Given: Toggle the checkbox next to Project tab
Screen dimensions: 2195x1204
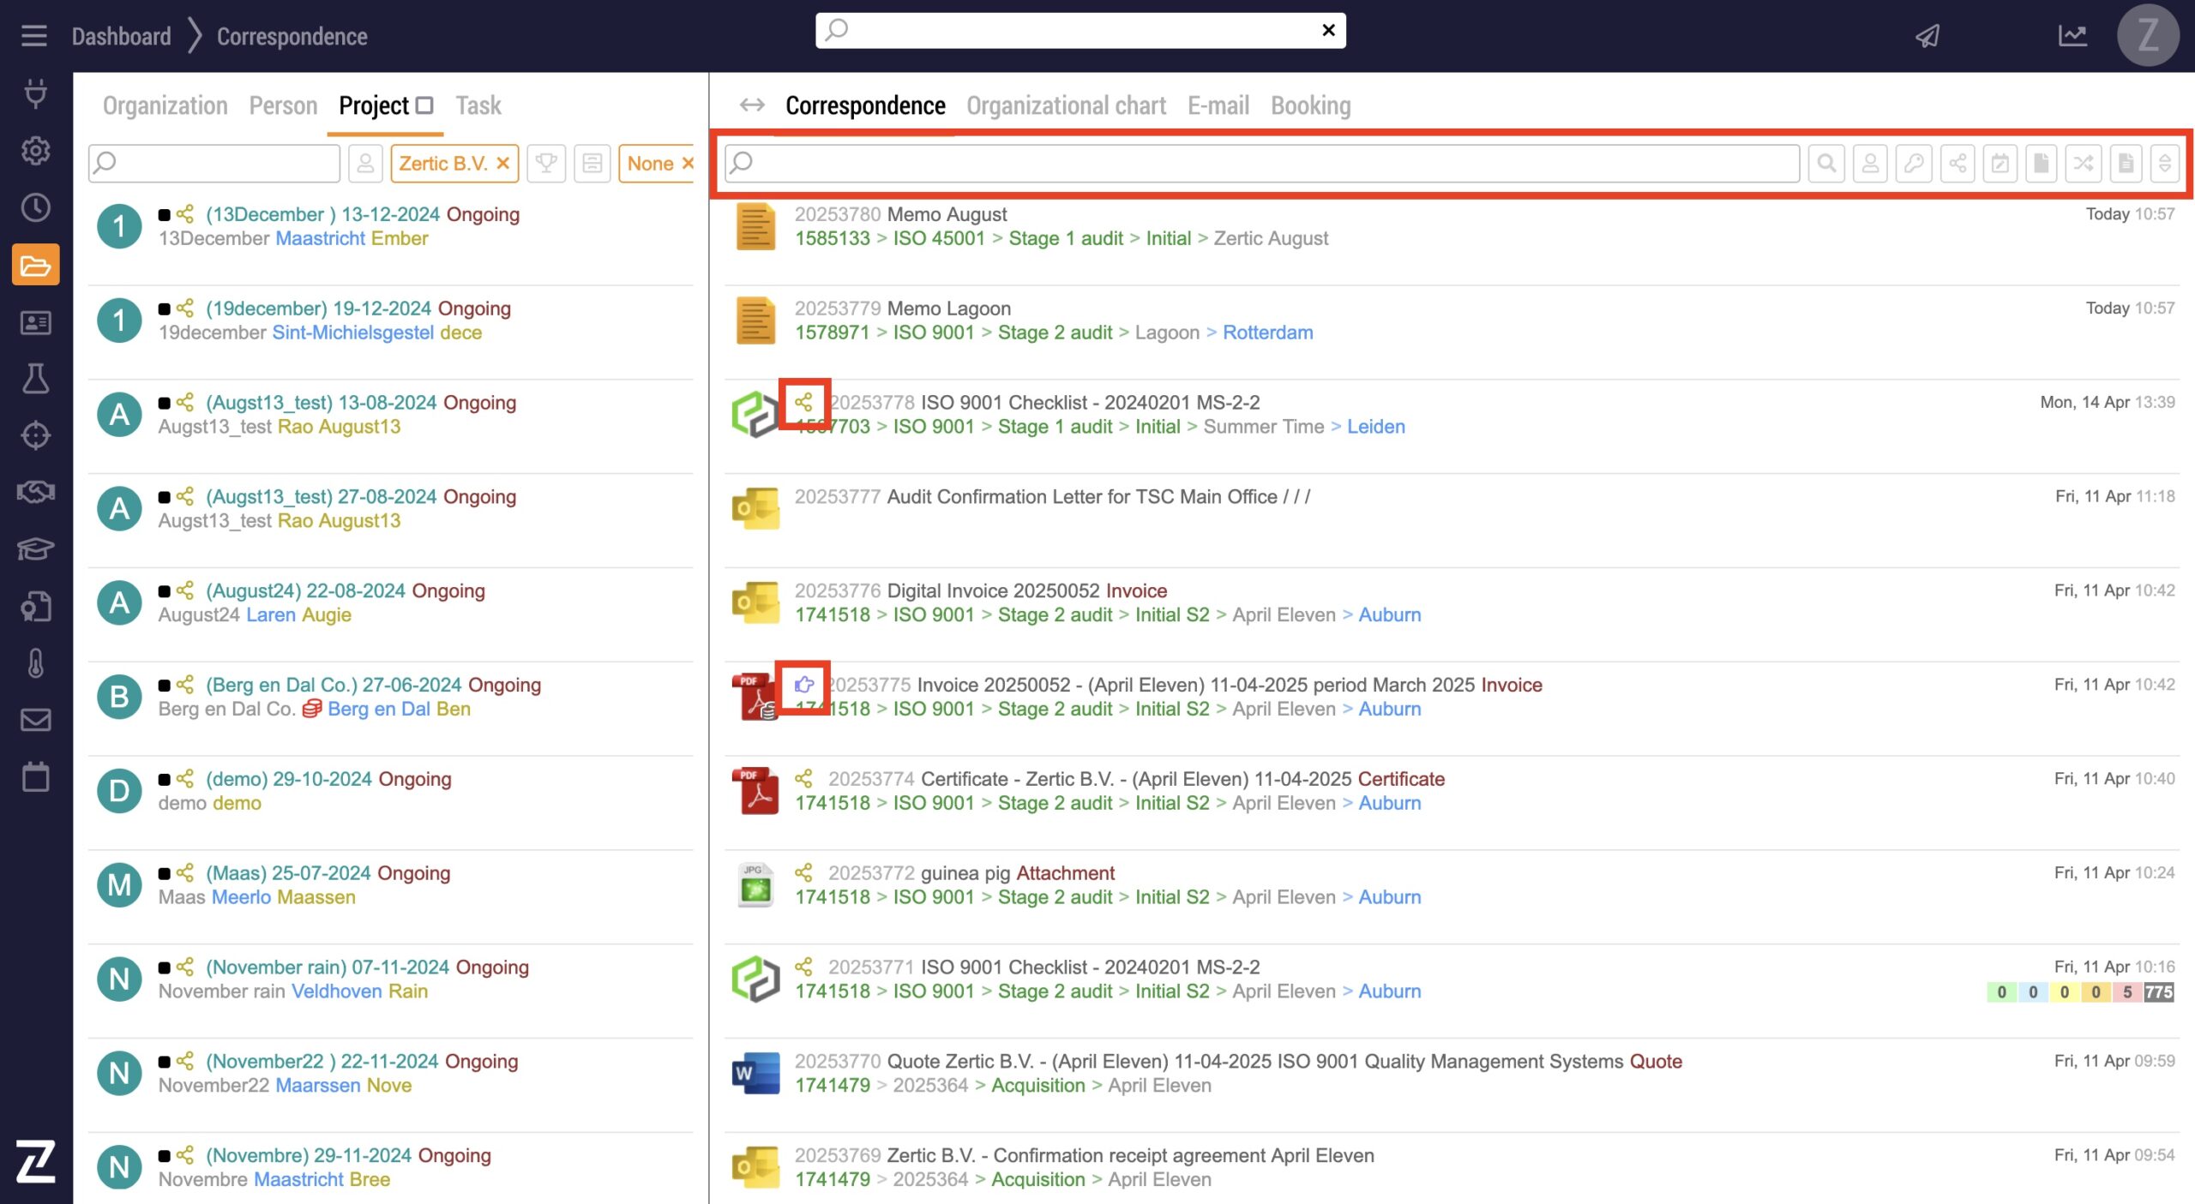Looking at the screenshot, I should 424,105.
